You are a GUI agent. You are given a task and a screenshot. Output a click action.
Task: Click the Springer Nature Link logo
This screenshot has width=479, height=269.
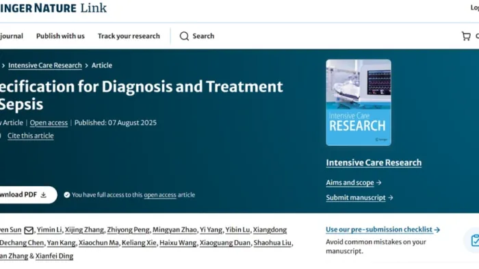pos(53,8)
